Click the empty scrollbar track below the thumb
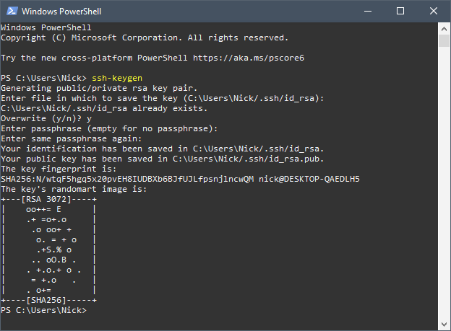Image resolution: width=451 pixels, height=331 pixels. 444,182
